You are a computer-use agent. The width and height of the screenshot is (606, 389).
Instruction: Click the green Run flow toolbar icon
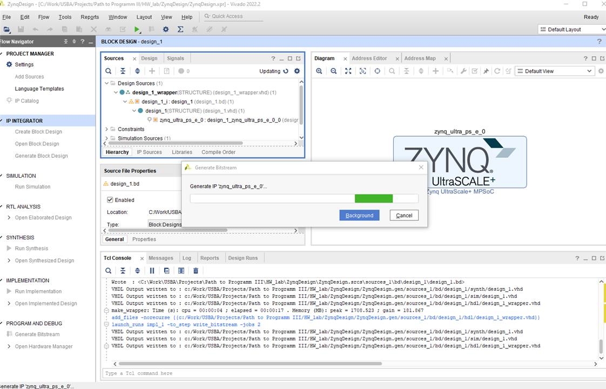(137, 29)
